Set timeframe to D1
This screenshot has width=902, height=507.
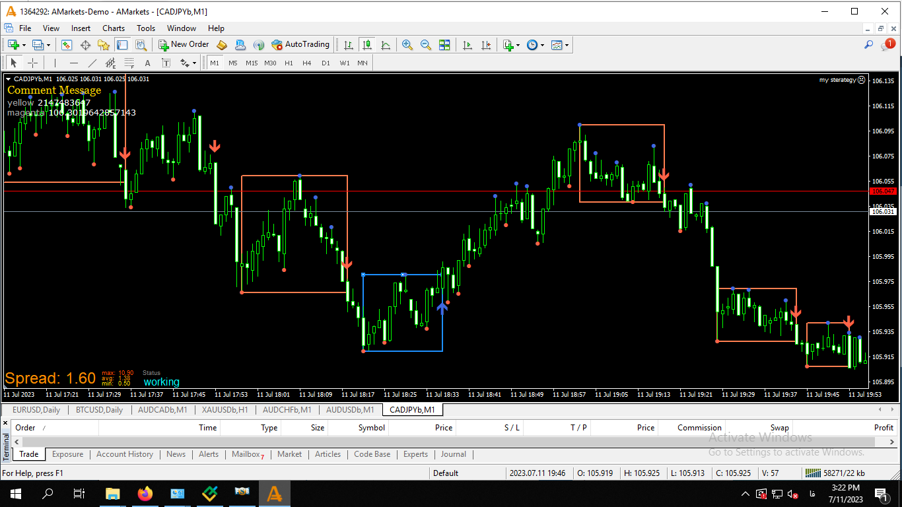click(326, 63)
